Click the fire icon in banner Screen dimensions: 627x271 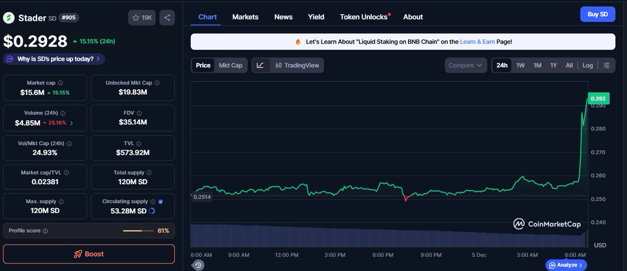point(298,42)
